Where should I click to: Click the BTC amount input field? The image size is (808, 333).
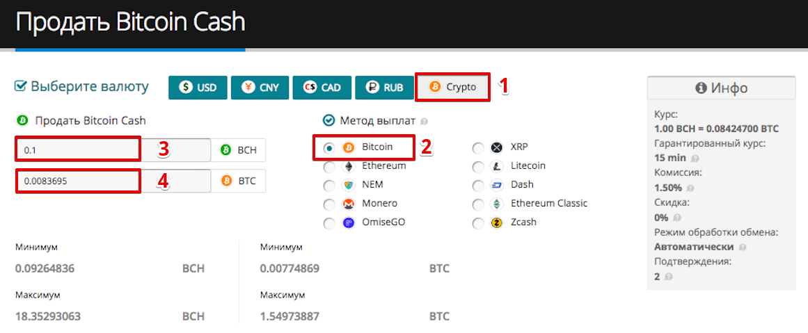point(113,181)
